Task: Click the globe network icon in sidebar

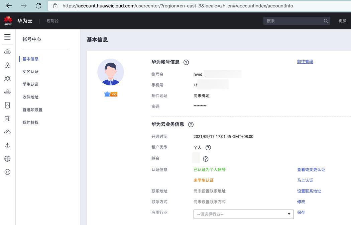Action: click(7, 159)
